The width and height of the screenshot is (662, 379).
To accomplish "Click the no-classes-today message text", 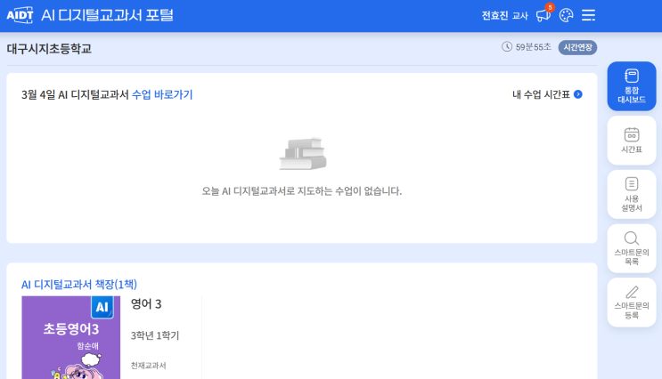I will (x=302, y=191).
